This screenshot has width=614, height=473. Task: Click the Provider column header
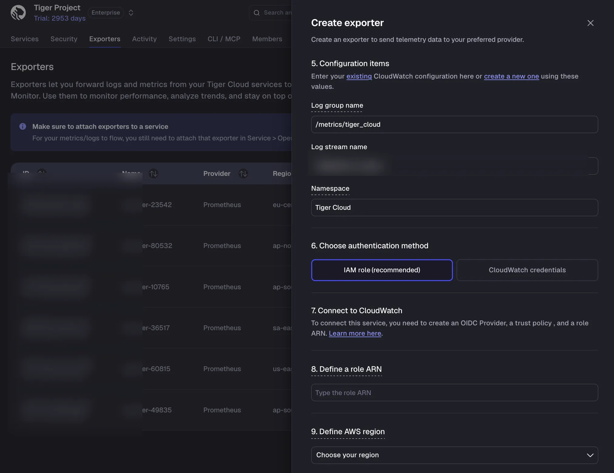(217, 173)
